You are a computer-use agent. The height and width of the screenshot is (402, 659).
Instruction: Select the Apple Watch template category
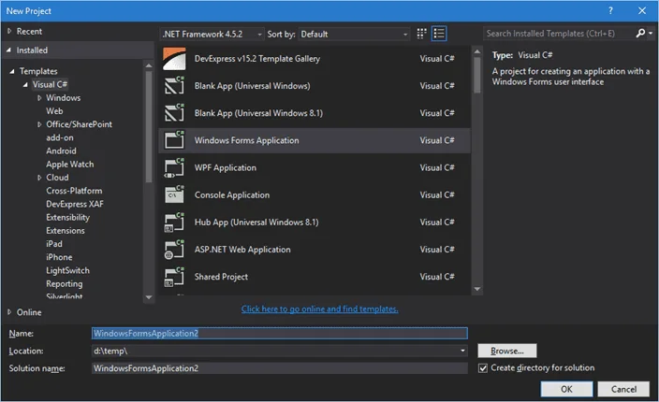pyautogui.click(x=70, y=165)
